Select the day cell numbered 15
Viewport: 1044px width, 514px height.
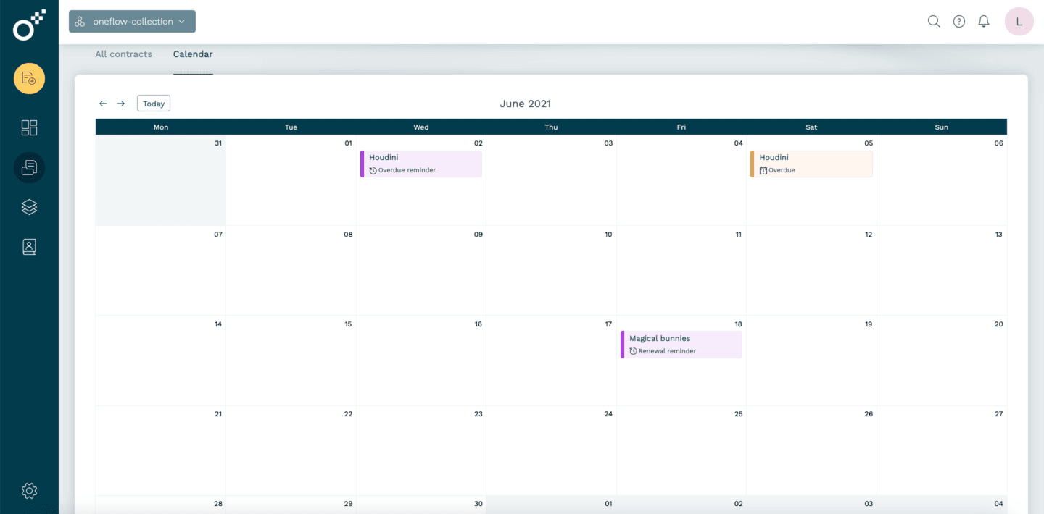291,361
